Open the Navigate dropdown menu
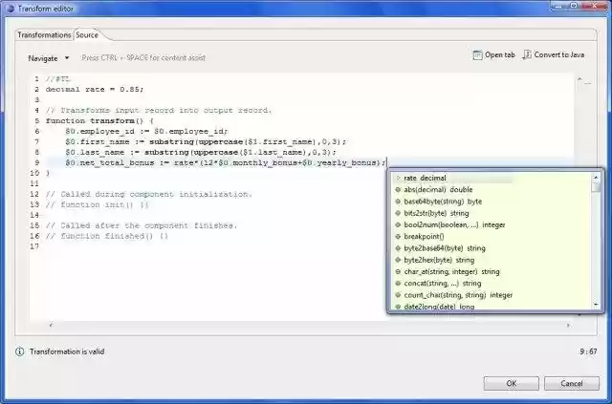 (48, 57)
